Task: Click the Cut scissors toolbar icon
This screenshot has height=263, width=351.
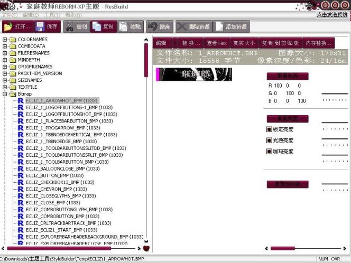Action: [70, 26]
